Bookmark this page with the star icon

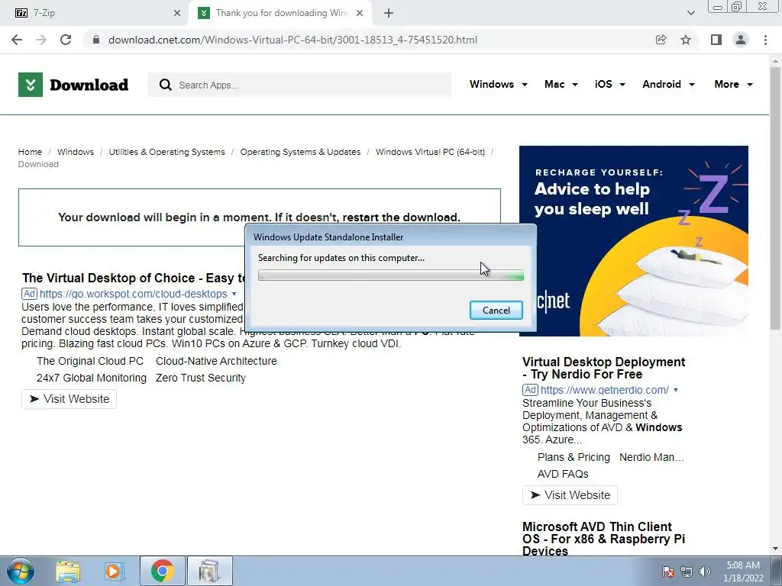[x=686, y=40]
